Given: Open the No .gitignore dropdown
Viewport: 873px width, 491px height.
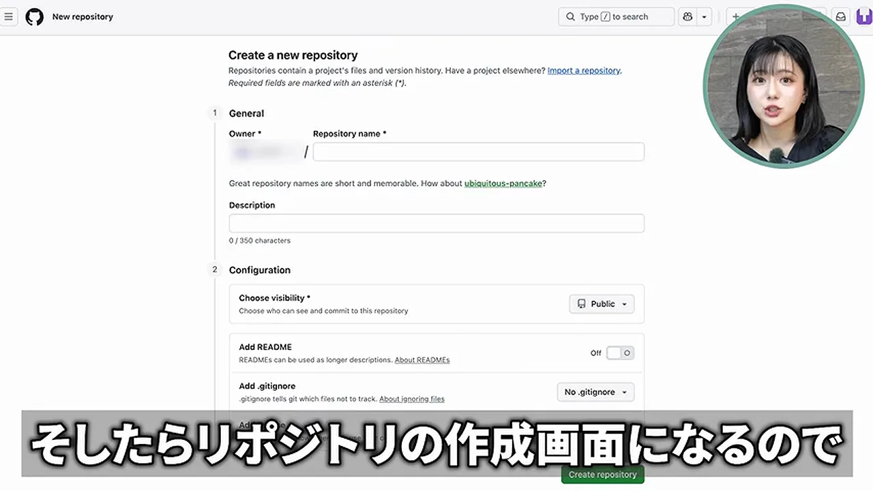Looking at the screenshot, I should pyautogui.click(x=595, y=392).
